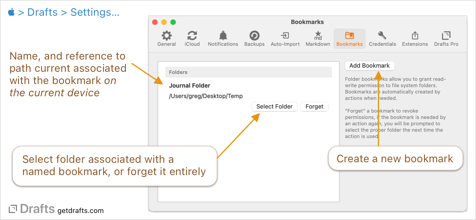Click the /Users/greg/Desktop/Temp path text
Screen dimensions: 476x220
pyautogui.click(x=206, y=96)
